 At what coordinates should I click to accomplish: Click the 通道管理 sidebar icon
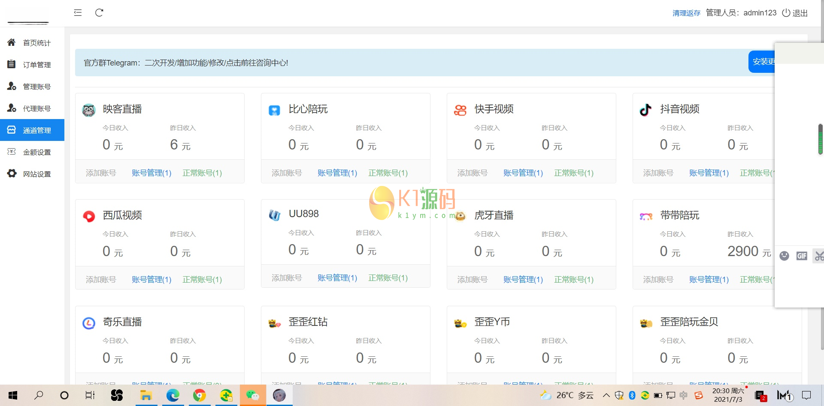point(11,130)
